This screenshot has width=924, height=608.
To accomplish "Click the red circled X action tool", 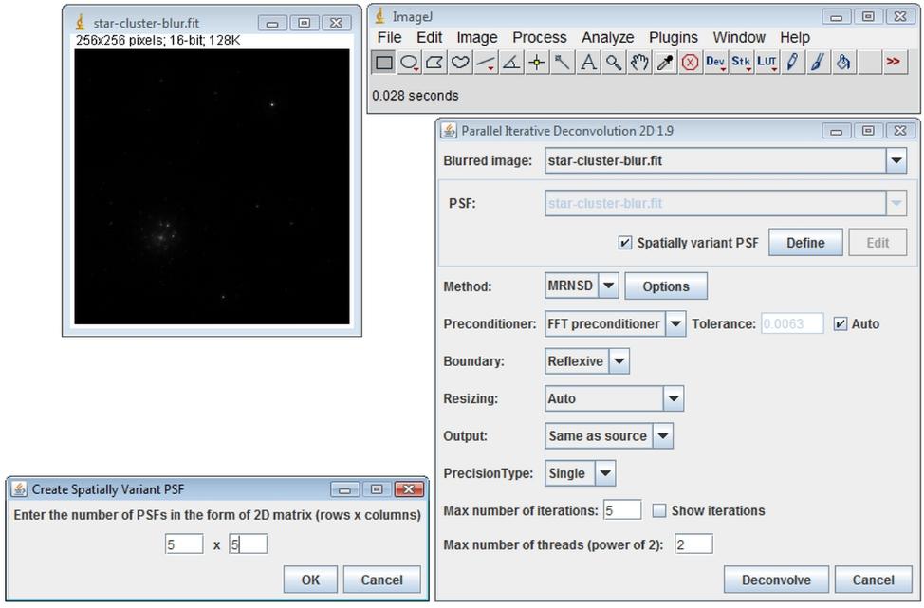I will coord(690,62).
